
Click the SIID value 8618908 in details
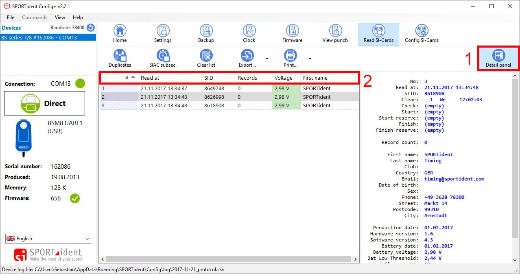pyautogui.click(x=434, y=94)
